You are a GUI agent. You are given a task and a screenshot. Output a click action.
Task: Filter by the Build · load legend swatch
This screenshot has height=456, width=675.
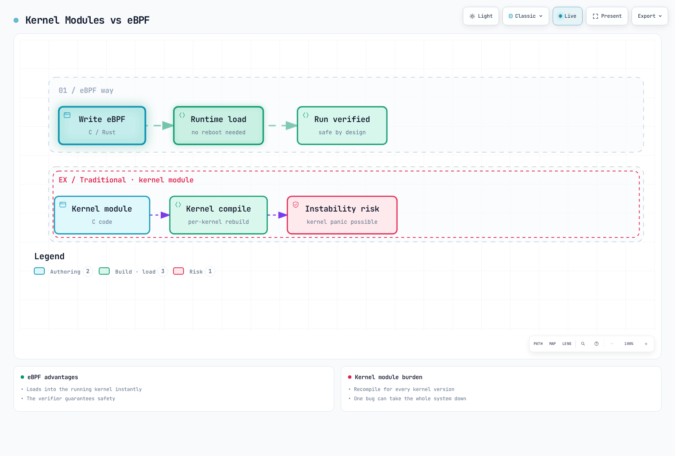[104, 271]
